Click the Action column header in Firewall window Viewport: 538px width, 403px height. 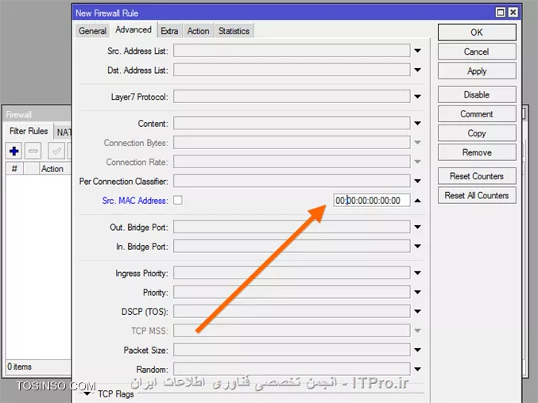pyautogui.click(x=54, y=169)
